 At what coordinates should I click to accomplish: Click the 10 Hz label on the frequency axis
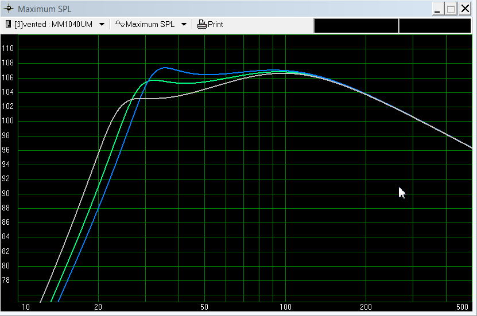tap(26, 307)
